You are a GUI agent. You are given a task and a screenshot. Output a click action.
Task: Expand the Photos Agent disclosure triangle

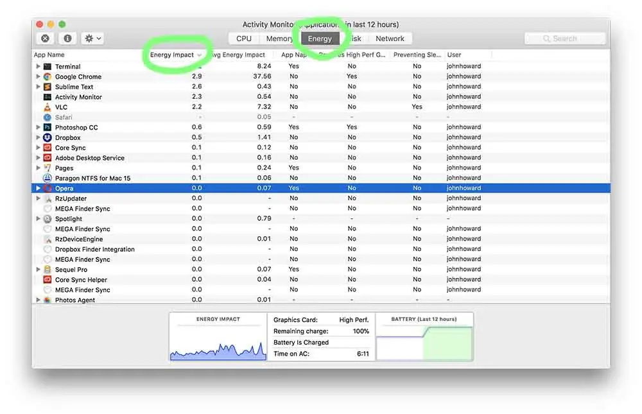[x=38, y=300]
